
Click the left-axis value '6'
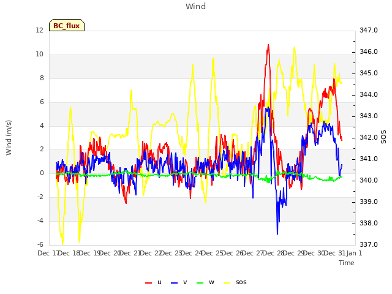[42, 102]
